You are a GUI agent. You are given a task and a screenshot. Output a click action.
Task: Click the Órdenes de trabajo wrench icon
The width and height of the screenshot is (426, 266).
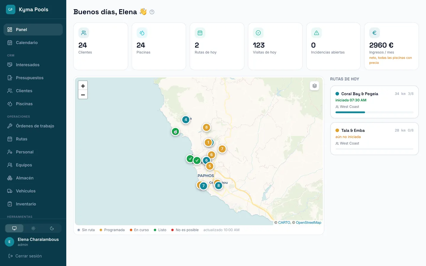(10, 126)
